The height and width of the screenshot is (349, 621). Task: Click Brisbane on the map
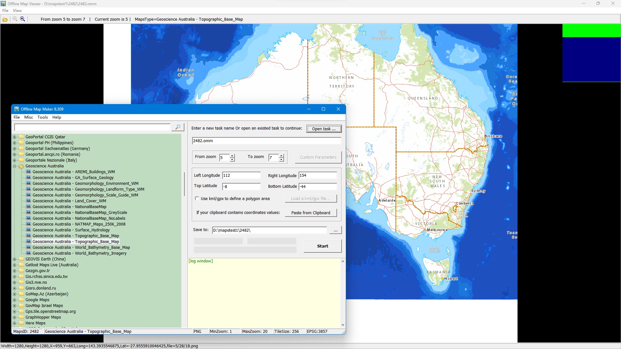click(x=493, y=136)
